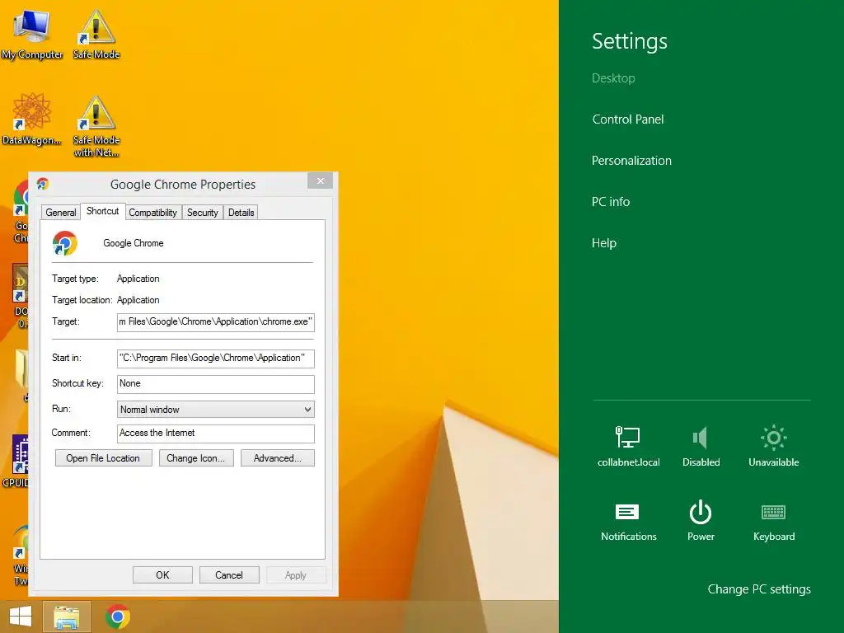This screenshot has width=844, height=633.
Task: Select the CPUID desktop shortcut icon
Action: 17,462
